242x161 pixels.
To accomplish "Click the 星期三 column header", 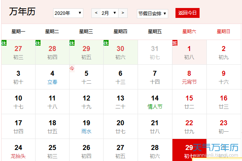I will [86, 32].
